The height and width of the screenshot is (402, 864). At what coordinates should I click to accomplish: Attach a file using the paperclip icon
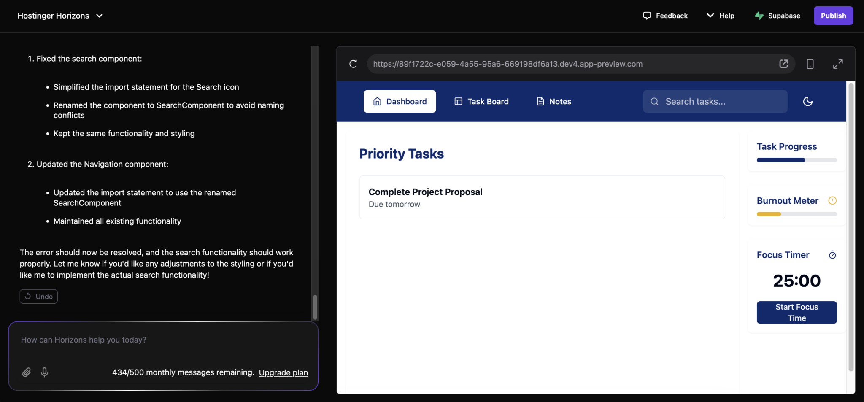tap(27, 372)
